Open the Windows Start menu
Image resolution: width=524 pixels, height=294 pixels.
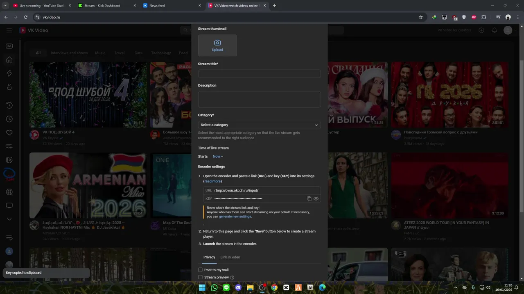point(202,287)
